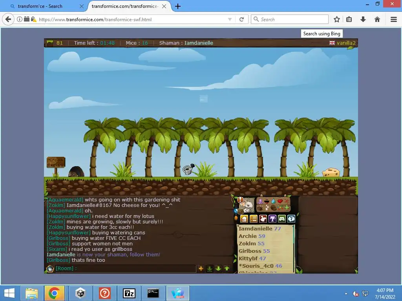The image size is (402, 301).
Task: Open File Explorer from the taskbar
Action: [31, 293]
